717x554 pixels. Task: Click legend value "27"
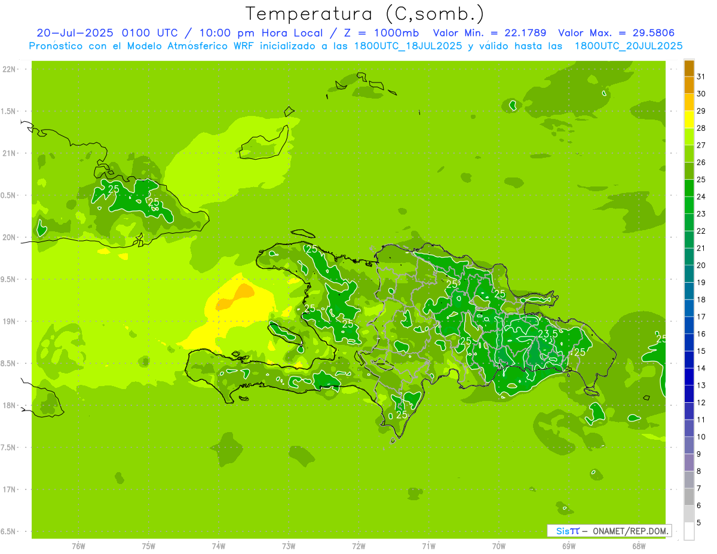[x=701, y=145]
